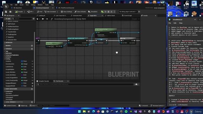
Task: Toggle EquippedWeapon variable visibility eye
Action: tap(32, 83)
